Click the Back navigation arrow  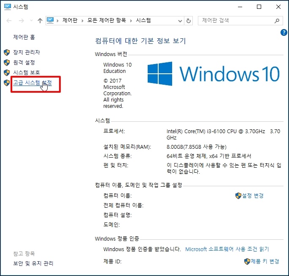tap(9, 21)
